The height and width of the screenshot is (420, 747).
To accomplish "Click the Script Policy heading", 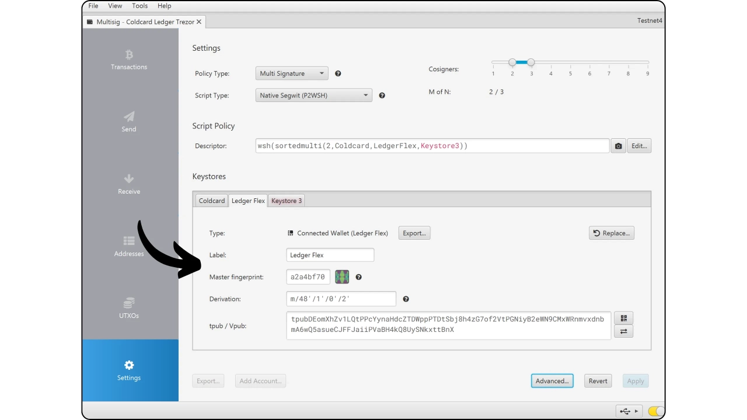I will click(214, 126).
